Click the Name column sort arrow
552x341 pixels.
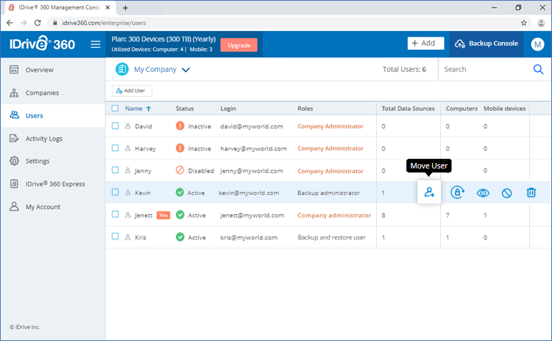(x=148, y=108)
